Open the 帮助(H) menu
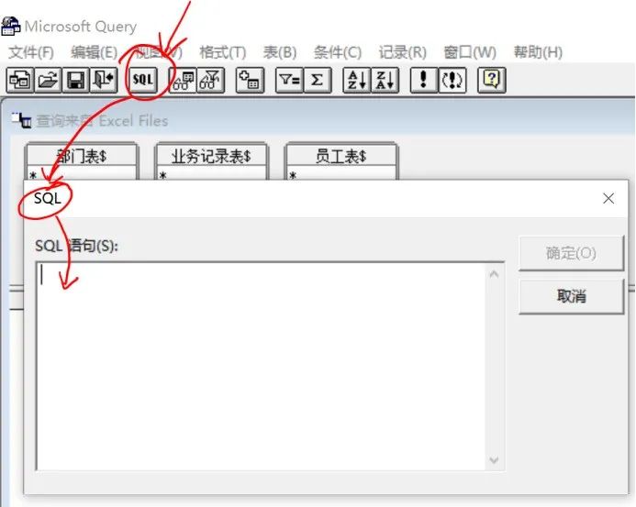Screen dimensions: 636x507 tap(538, 52)
